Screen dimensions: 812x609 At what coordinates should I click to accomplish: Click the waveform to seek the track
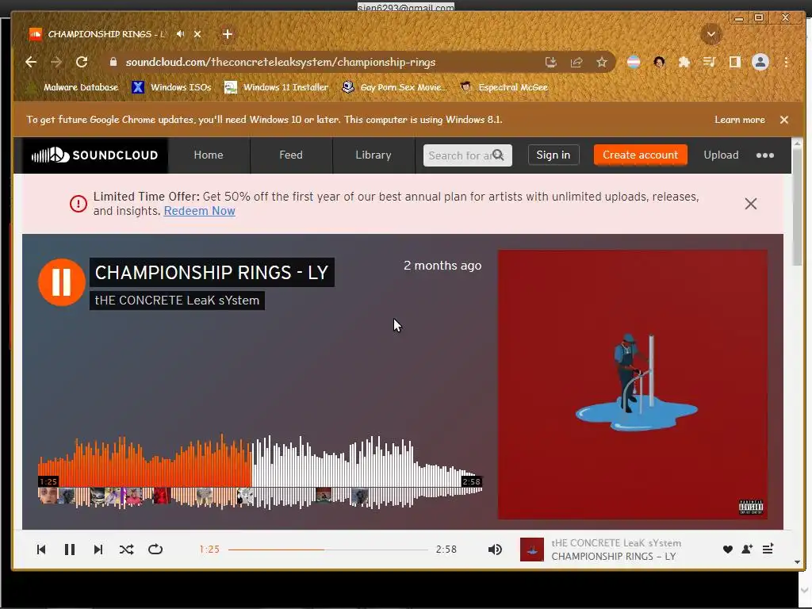(260, 471)
